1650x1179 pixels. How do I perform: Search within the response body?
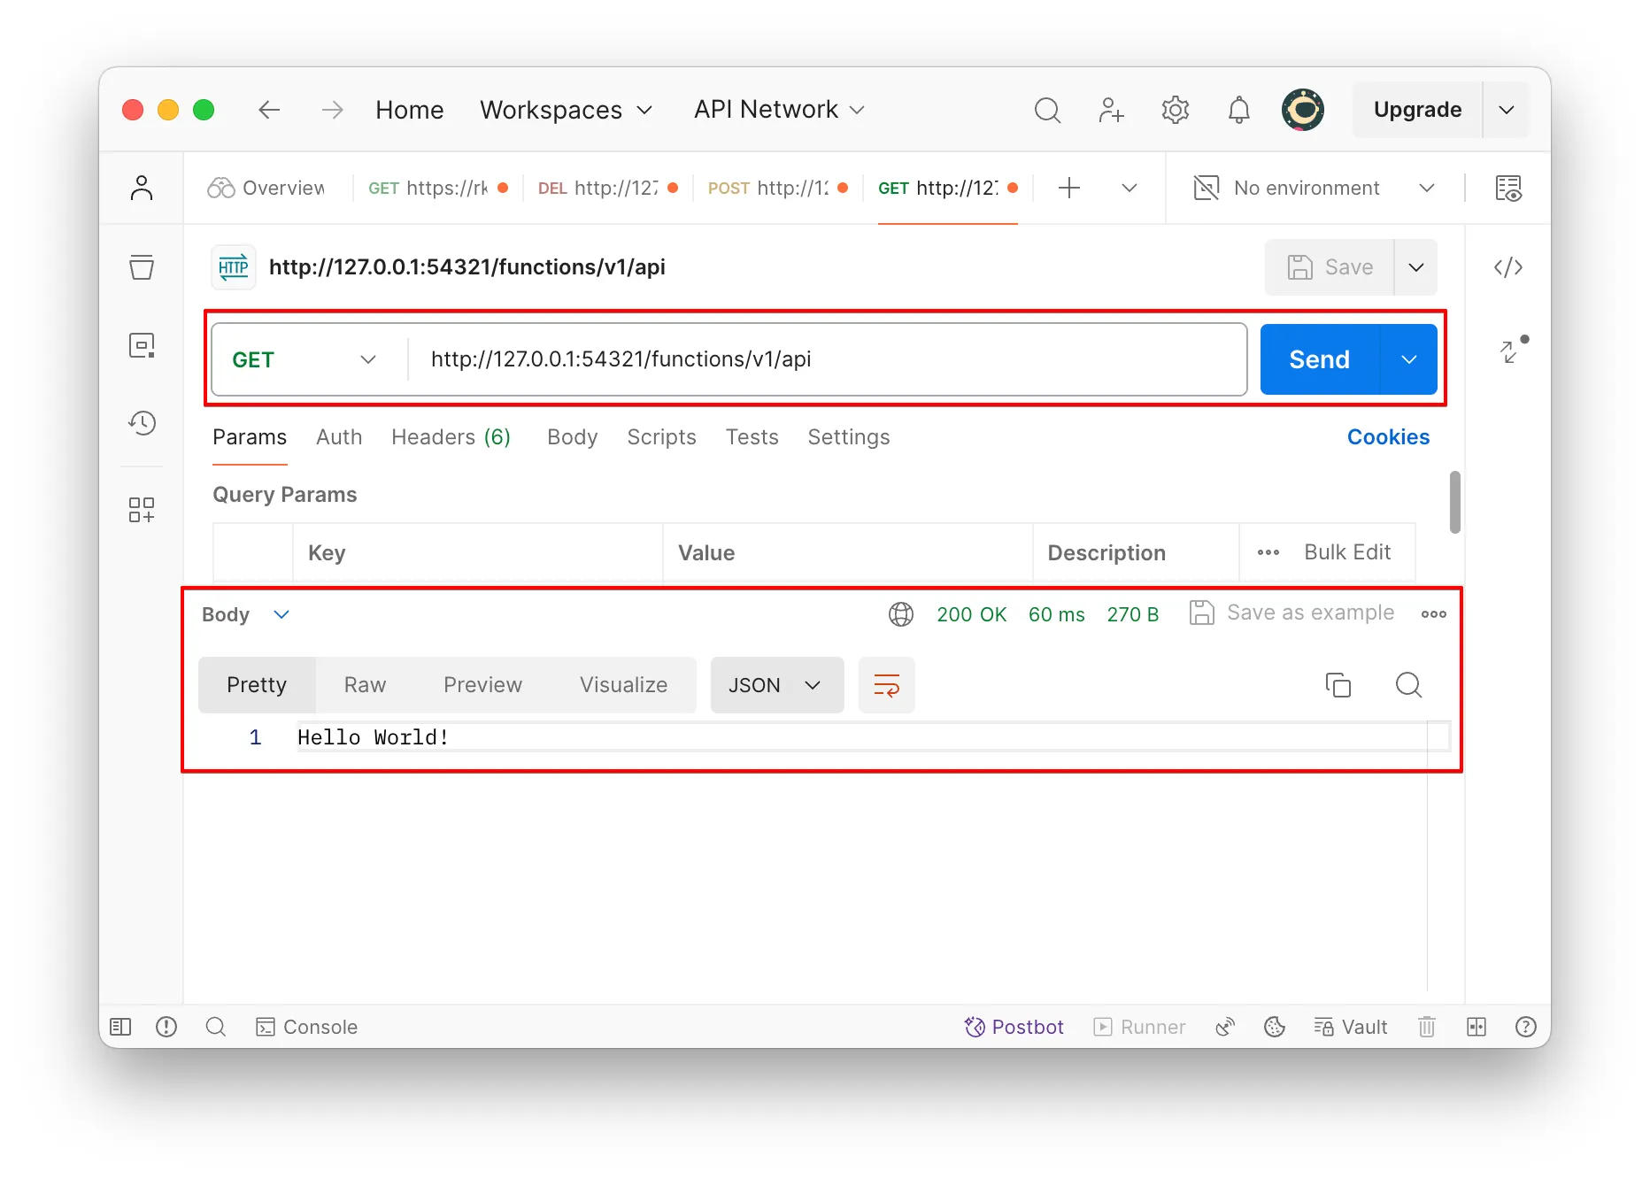point(1408,684)
